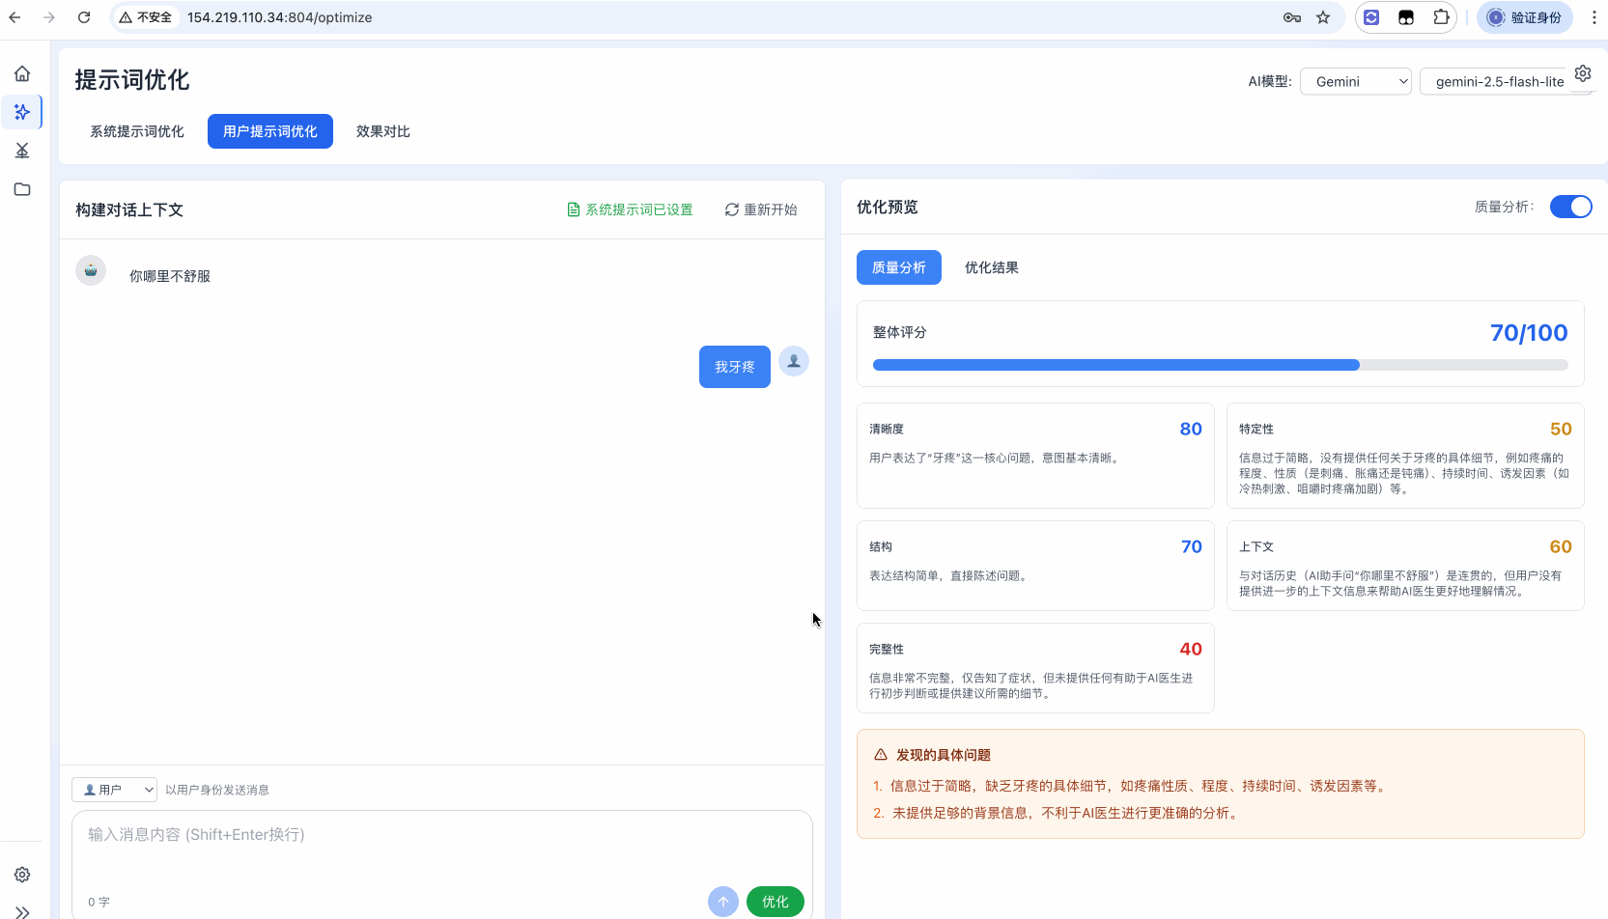This screenshot has height=919, width=1608.
Task: Click the 构建对话上下文 heading
Action: (129, 209)
